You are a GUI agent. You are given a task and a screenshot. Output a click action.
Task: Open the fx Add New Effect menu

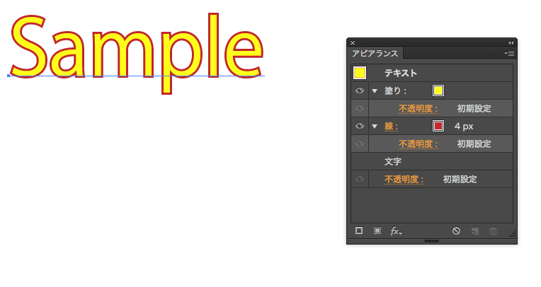pyautogui.click(x=396, y=231)
